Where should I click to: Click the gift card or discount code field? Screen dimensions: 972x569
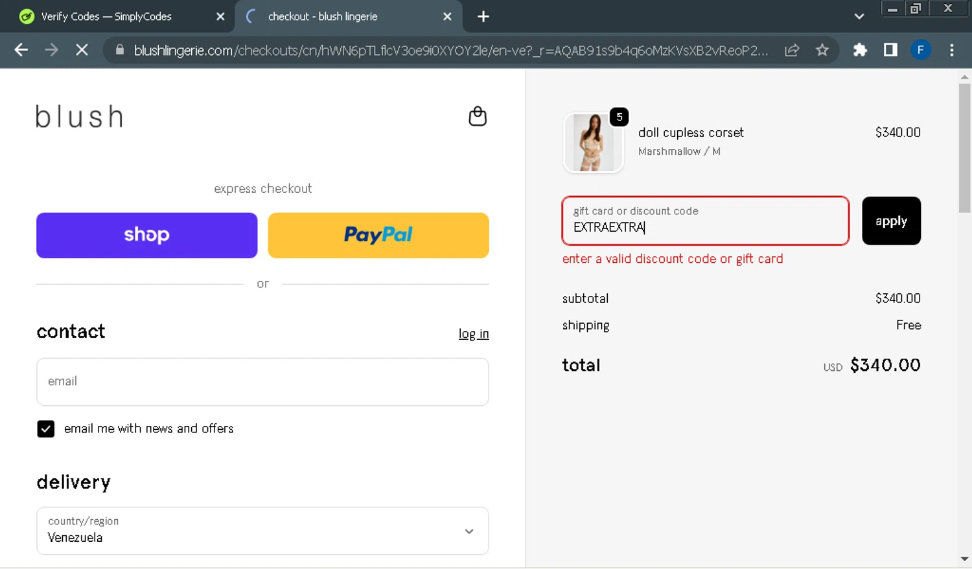705,221
